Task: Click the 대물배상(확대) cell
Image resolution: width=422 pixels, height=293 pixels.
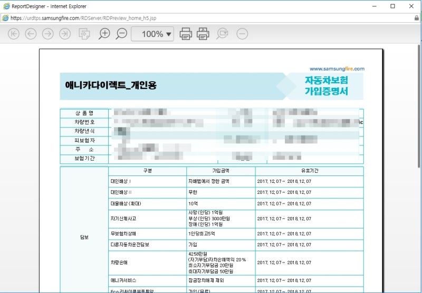Action: [x=148, y=204]
